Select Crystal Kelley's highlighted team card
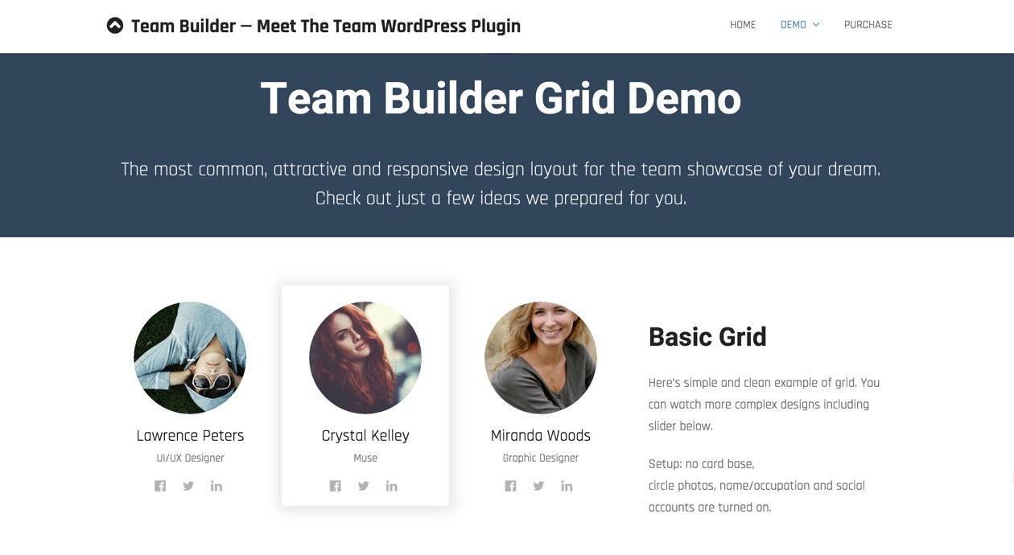The image size is (1014, 555). [x=365, y=394]
